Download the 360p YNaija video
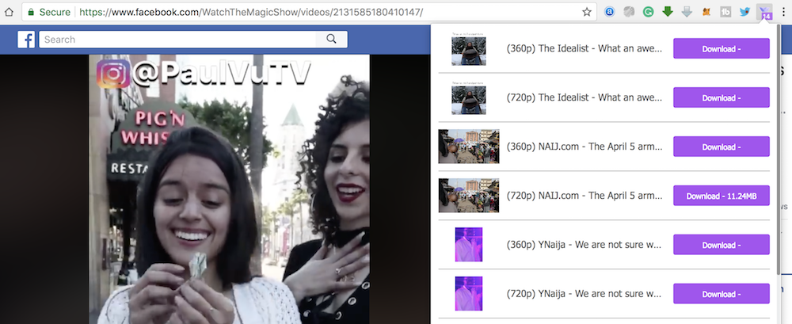The image size is (792, 324). point(722,245)
